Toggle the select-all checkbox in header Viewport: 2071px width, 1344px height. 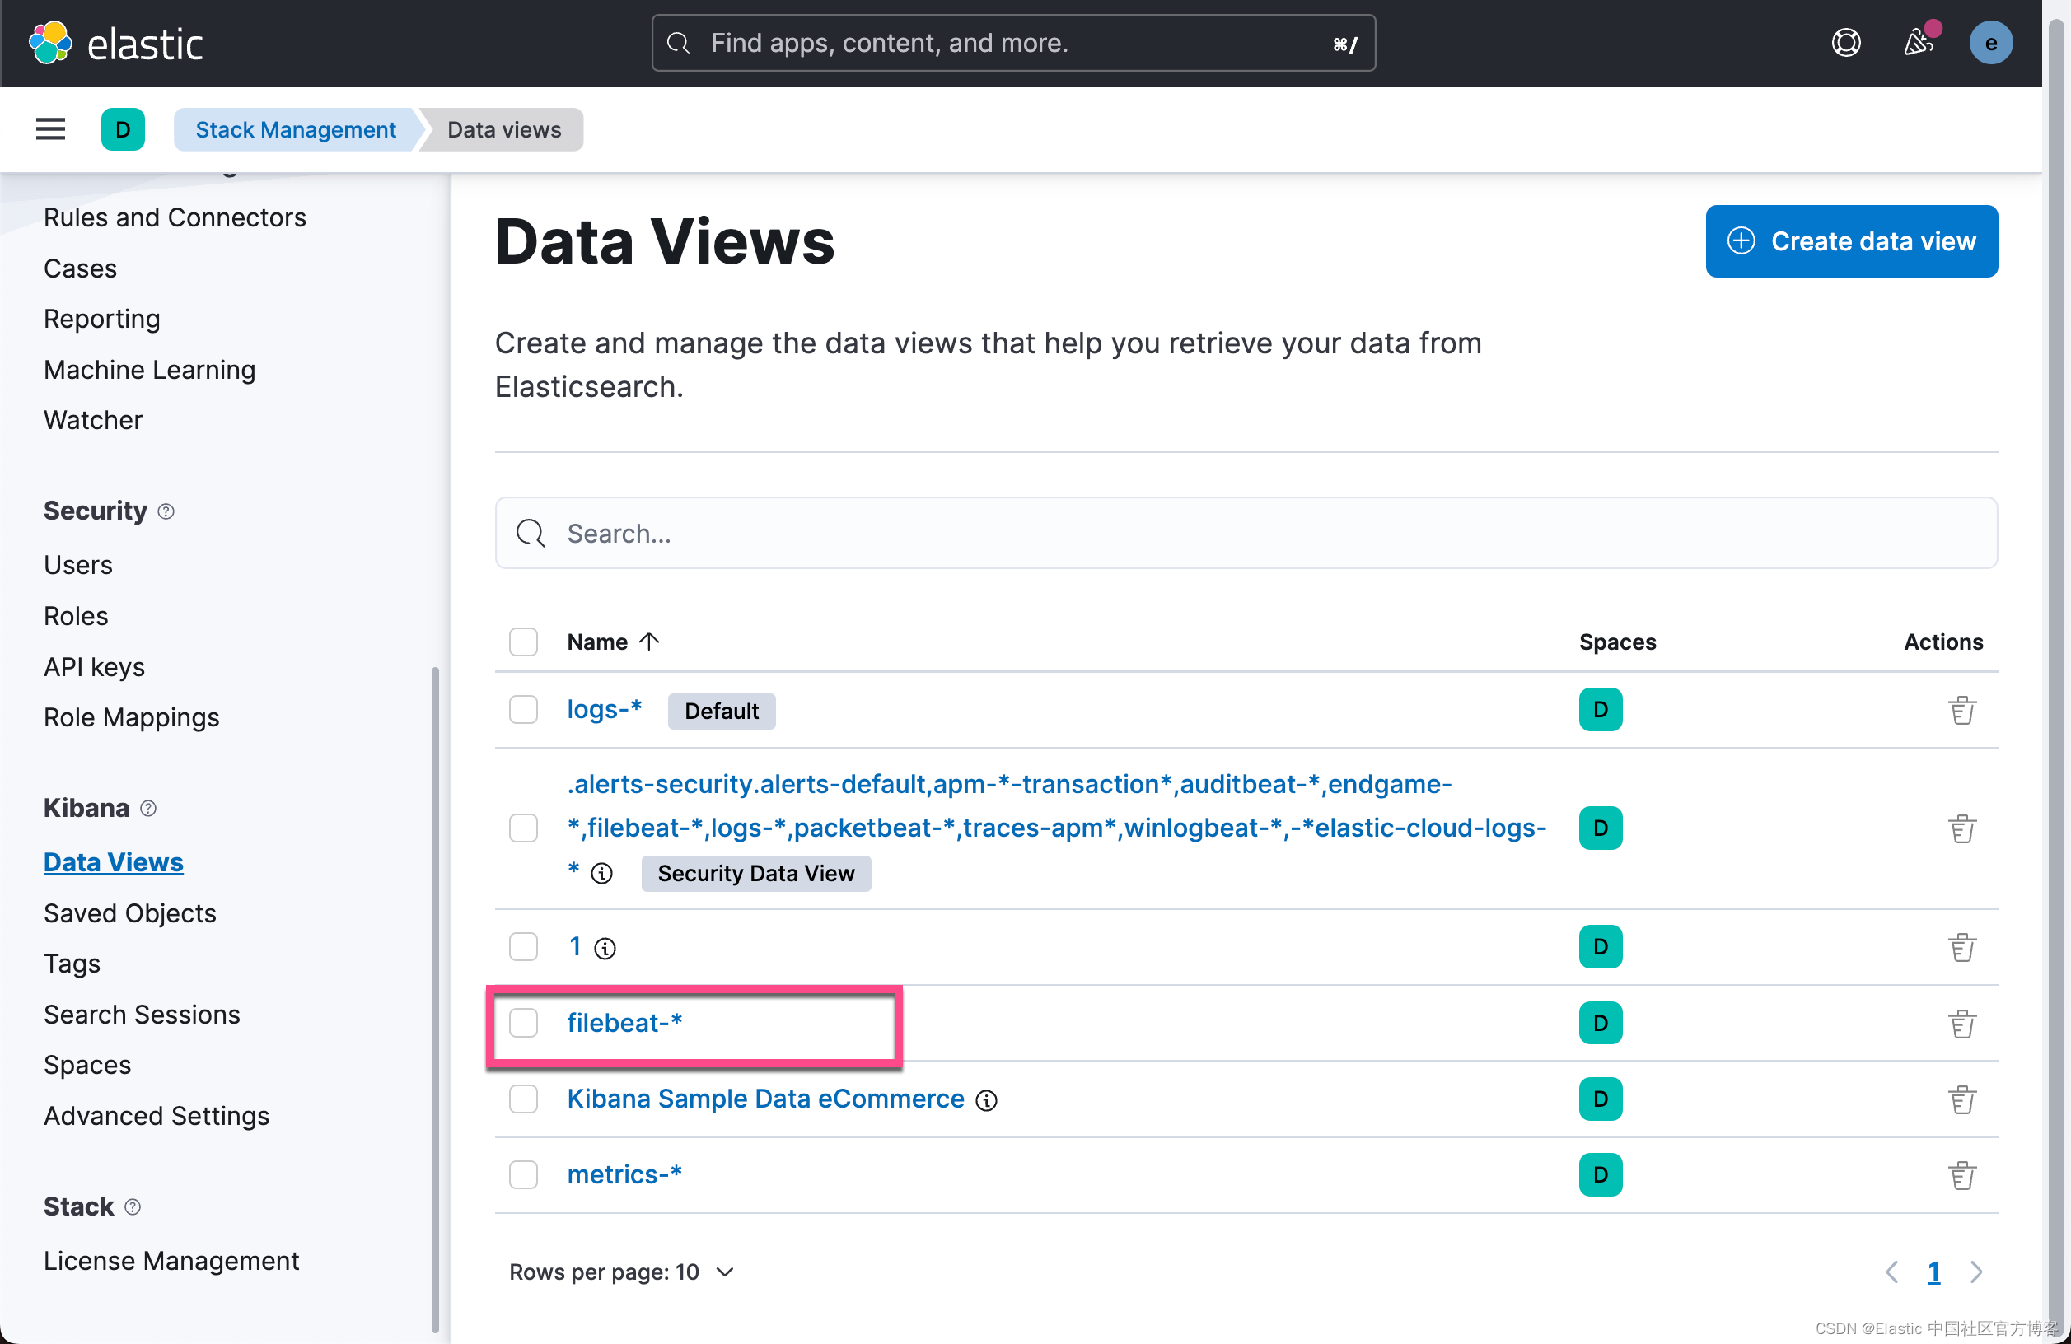523,642
